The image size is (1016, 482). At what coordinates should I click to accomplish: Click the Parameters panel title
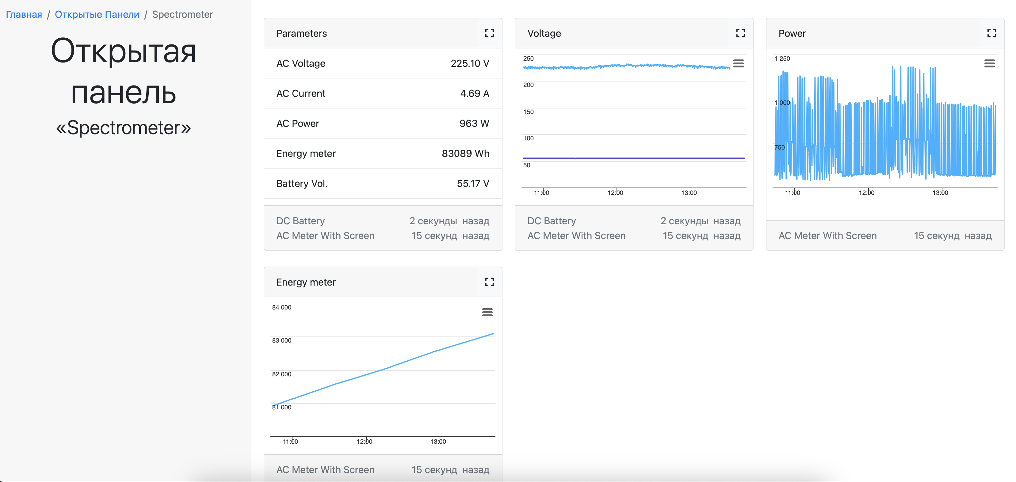pyautogui.click(x=301, y=33)
